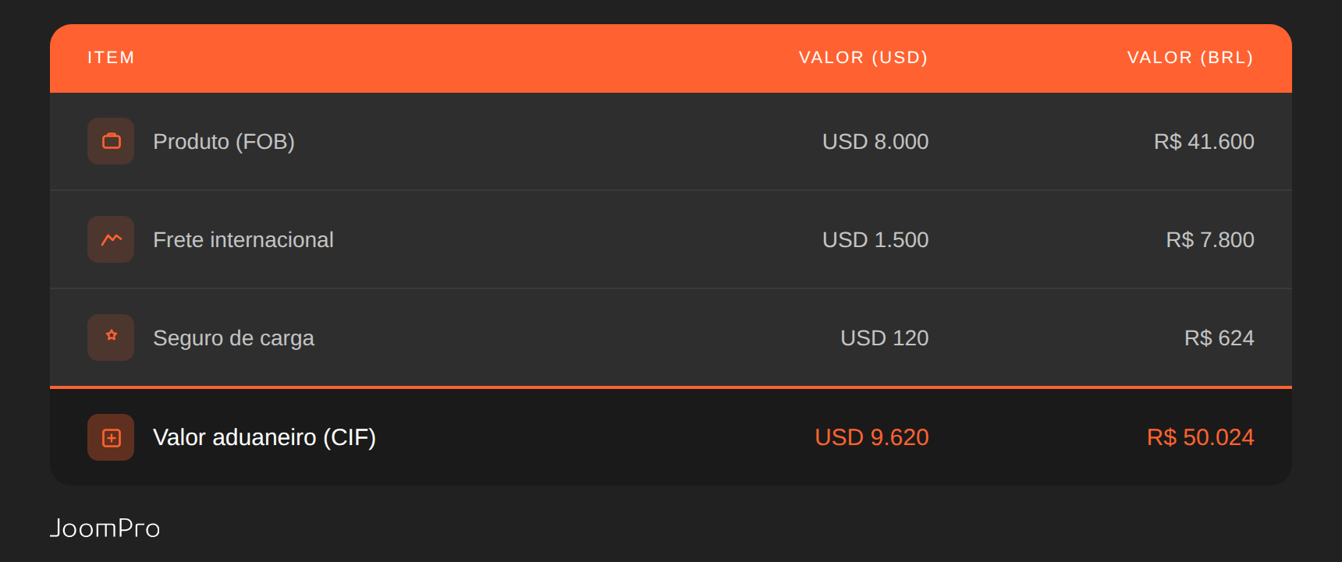Click the Produto (FOB) box icon
This screenshot has width=1342, height=562.
click(111, 141)
